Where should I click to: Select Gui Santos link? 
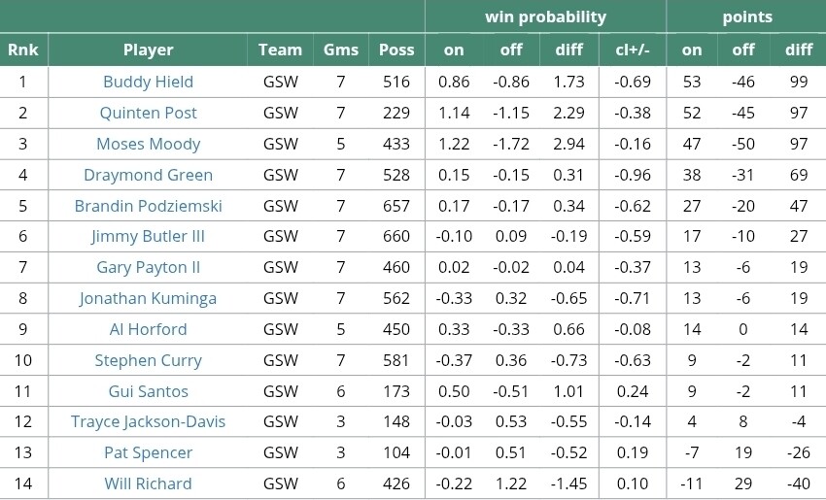[148, 391]
